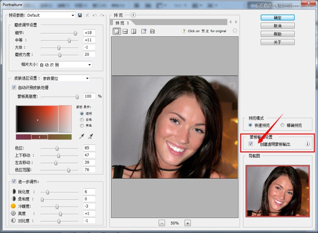
Task: Open the preview panel flyout menu
Action: click(133, 15)
